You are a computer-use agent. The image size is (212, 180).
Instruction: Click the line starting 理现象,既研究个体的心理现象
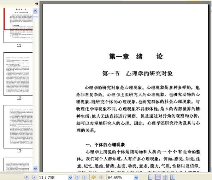tap(138, 101)
